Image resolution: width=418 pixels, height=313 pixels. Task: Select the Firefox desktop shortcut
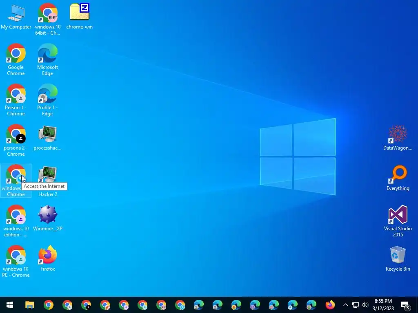48,258
